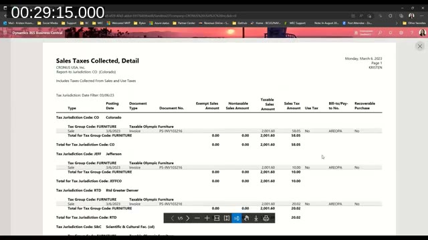Click the browser profile avatar
Screen dimensions: 428x240
click(x=411, y=16)
